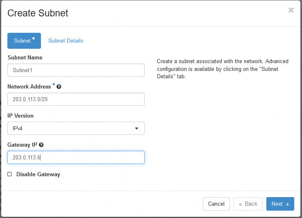302x218 pixels.
Task: Click the Gateway IP field label
Action: (x=23, y=145)
